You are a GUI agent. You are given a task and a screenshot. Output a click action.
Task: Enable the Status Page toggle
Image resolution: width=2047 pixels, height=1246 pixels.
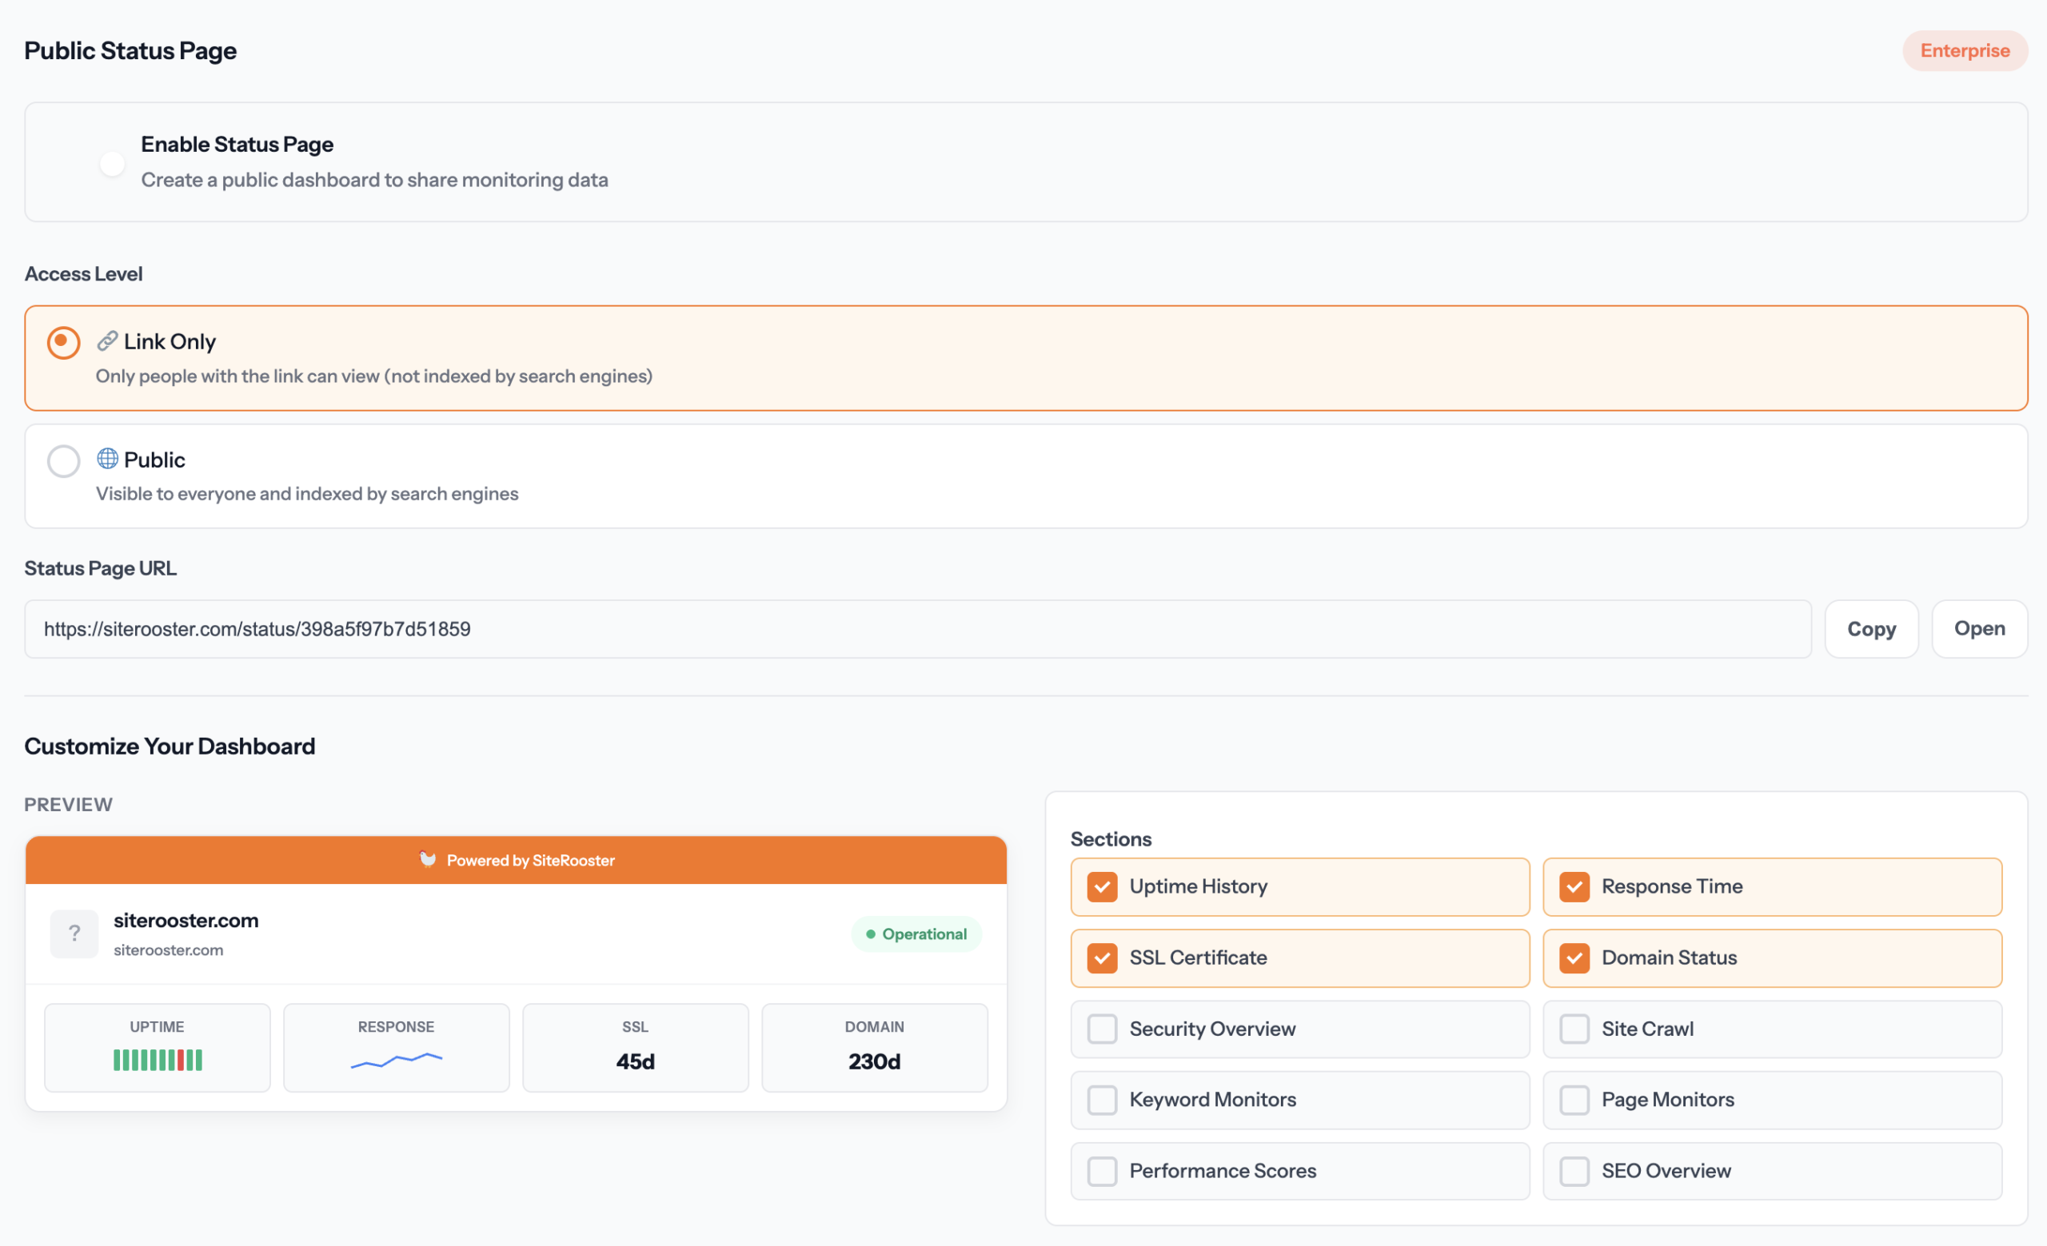[111, 163]
